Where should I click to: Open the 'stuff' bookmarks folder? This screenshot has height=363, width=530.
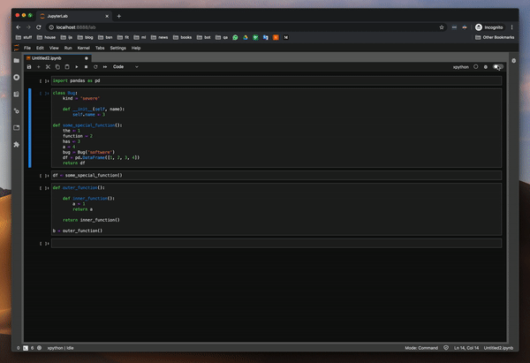pos(24,37)
